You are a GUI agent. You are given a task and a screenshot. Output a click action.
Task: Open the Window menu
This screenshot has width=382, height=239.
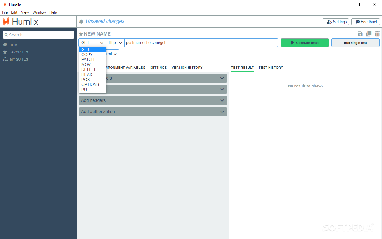pyautogui.click(x=39, y=12)
